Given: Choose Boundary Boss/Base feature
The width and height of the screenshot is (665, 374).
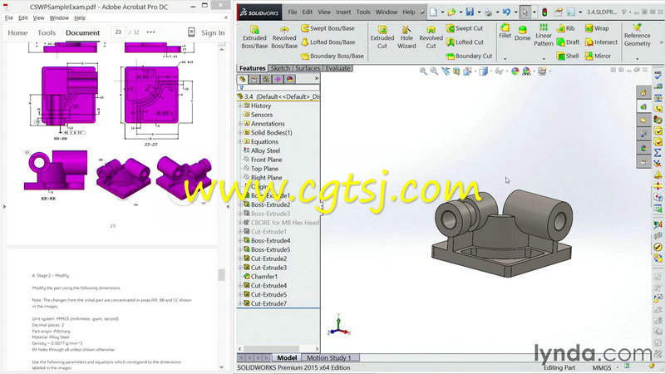Looking at the screenshot, I should (x=332, y=56).
